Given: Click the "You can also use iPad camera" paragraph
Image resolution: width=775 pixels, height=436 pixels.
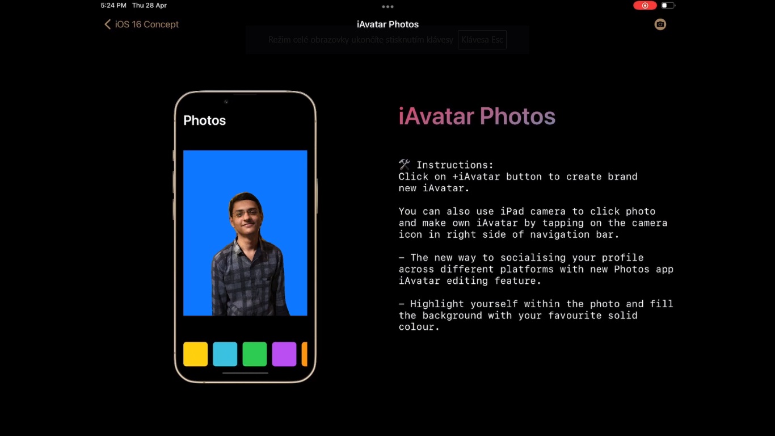Looking at the screenshot, I should click(533, 223).
